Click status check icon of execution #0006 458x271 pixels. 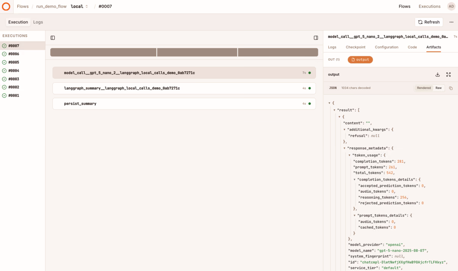4,54
